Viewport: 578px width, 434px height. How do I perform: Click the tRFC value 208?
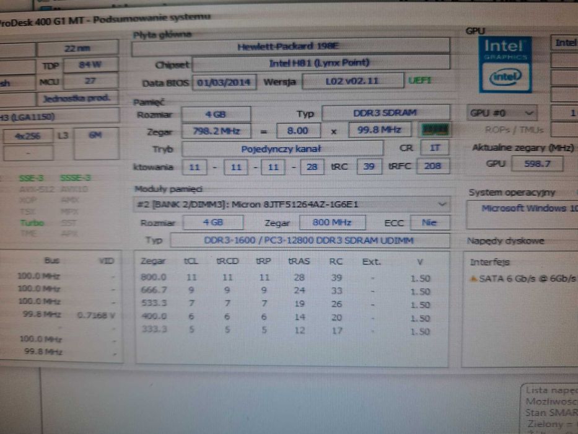[x=433, y=166]
